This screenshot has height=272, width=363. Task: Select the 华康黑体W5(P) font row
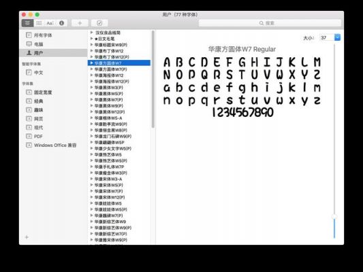click(119, 94)
